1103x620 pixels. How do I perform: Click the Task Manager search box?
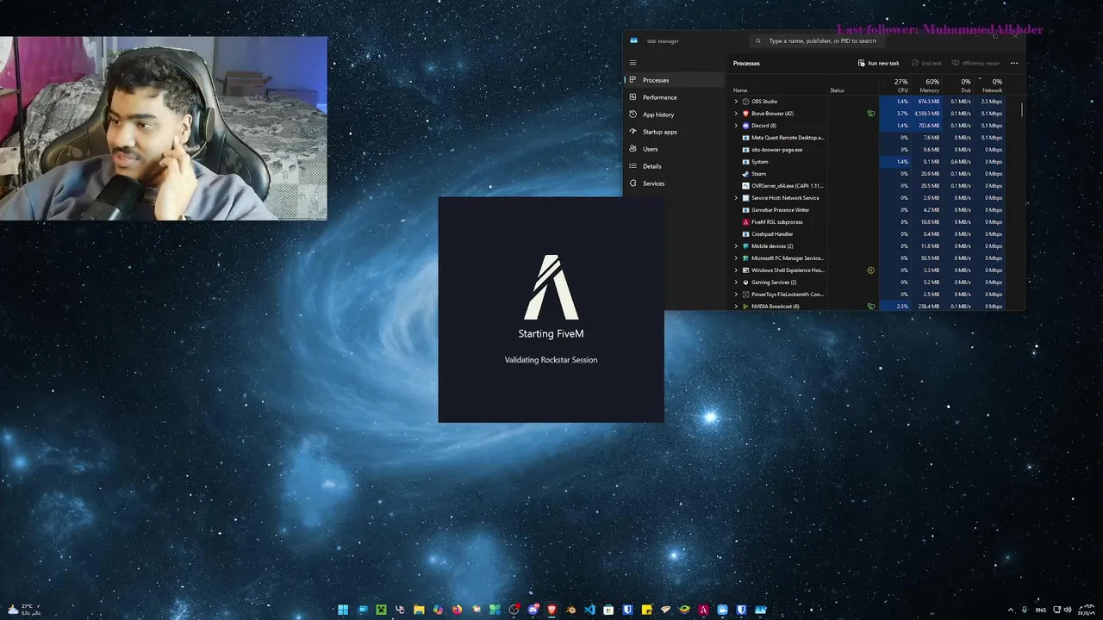[x=819, y=40]
